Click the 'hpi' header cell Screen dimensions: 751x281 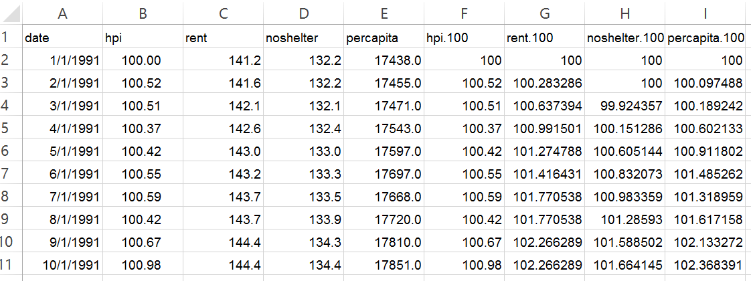point(143,38)
